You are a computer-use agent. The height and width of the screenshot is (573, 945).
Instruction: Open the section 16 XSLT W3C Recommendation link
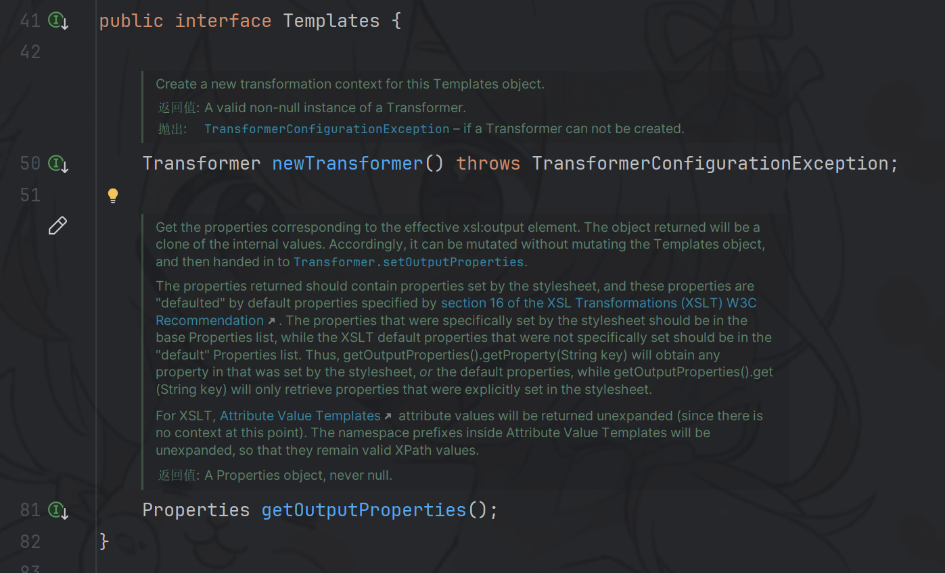point(598,303)
